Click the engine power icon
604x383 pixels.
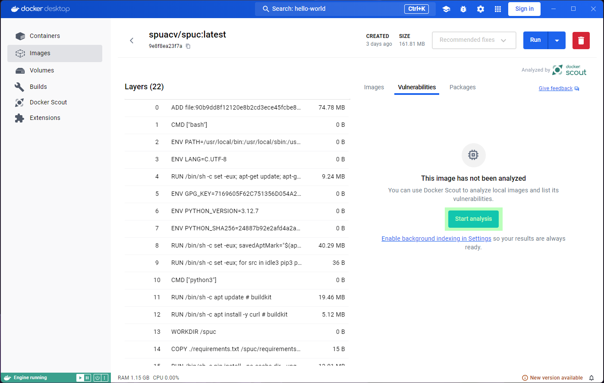tap(97, 378)
